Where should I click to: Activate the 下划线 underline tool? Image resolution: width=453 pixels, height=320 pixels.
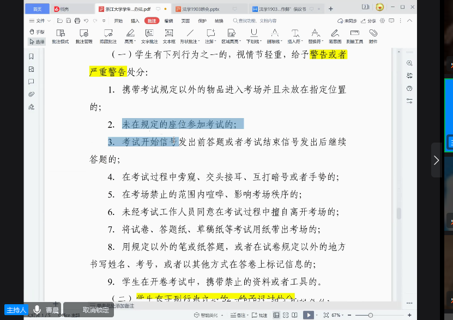pyautogui.click(x=253, y=36)
